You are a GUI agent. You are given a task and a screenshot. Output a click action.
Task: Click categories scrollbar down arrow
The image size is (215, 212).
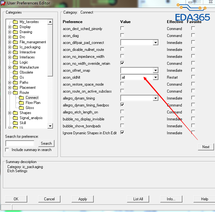click(x=50, y=126)
